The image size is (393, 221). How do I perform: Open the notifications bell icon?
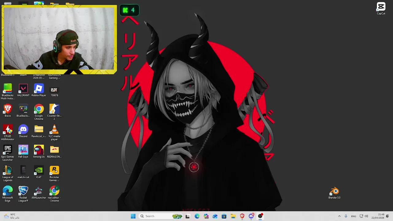(x=387, y=216)
